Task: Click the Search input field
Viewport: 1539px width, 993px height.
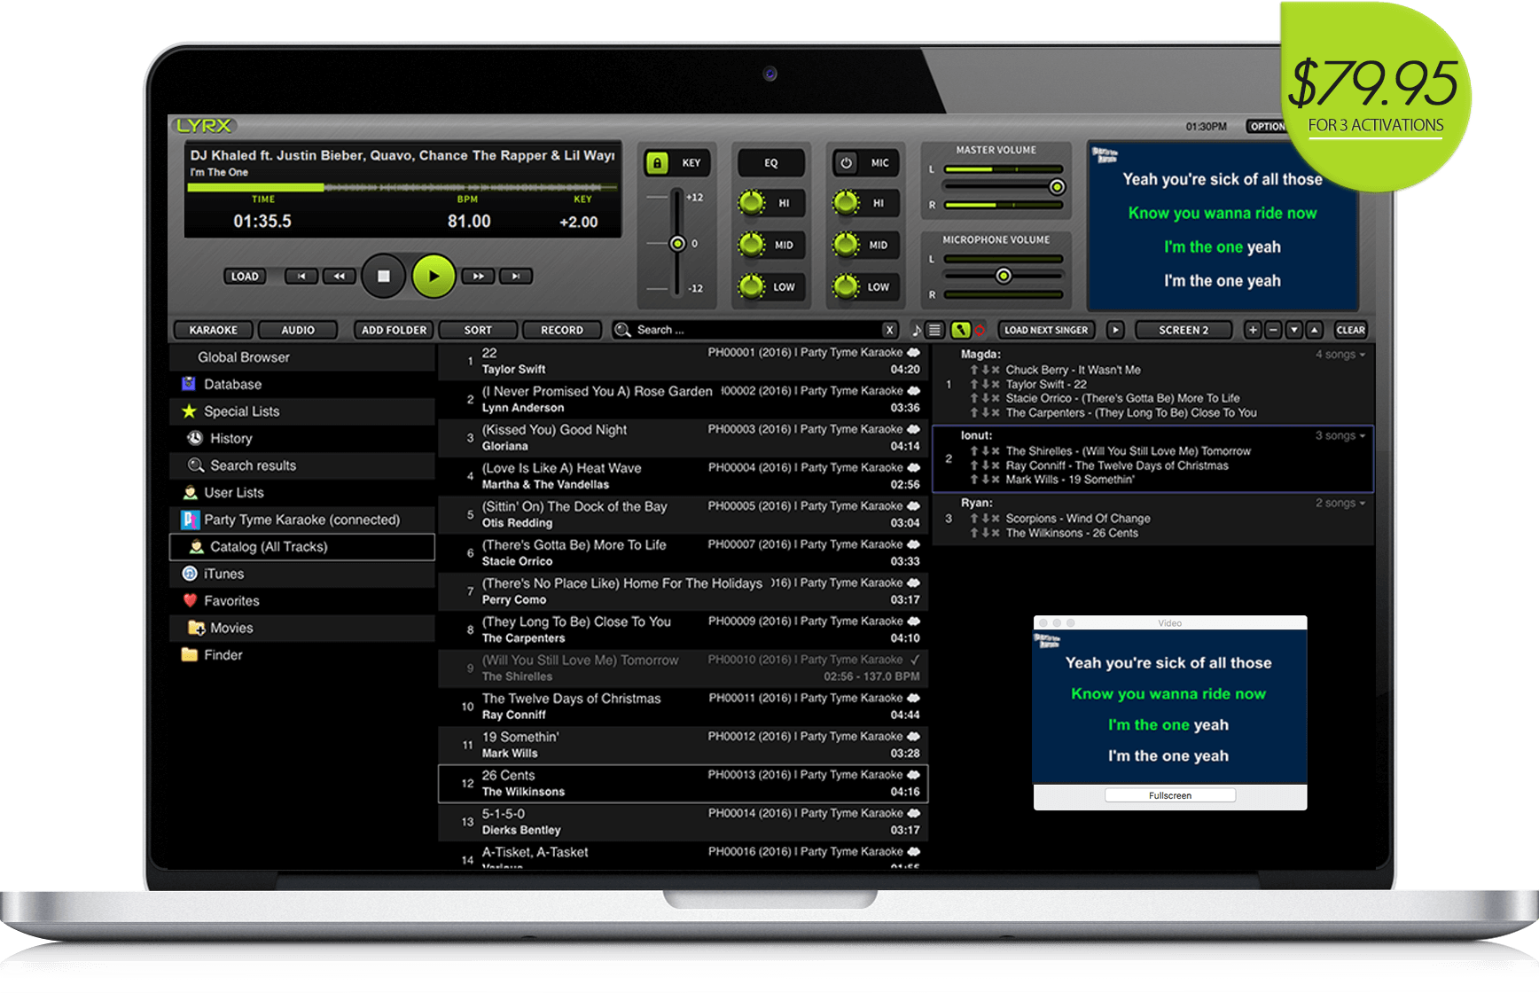Action: tap(754, 330)
